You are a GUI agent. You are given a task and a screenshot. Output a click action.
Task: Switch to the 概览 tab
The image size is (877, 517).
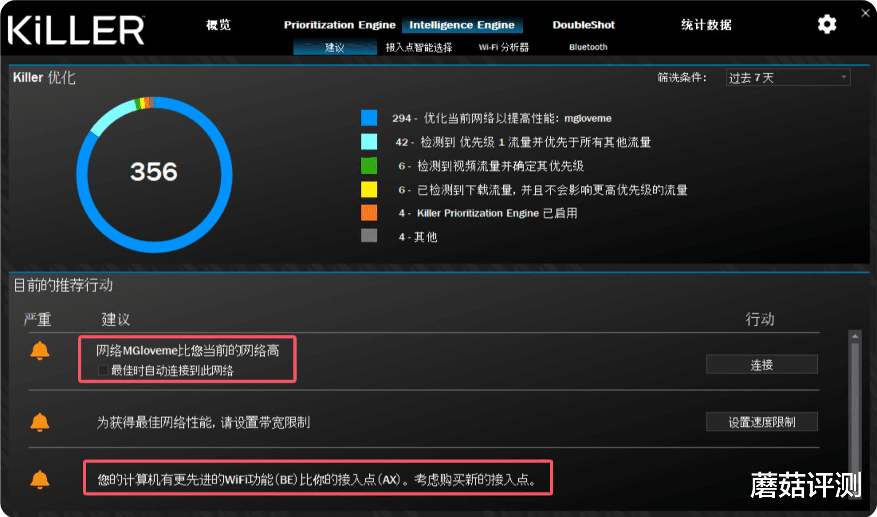tap(218, 25)
